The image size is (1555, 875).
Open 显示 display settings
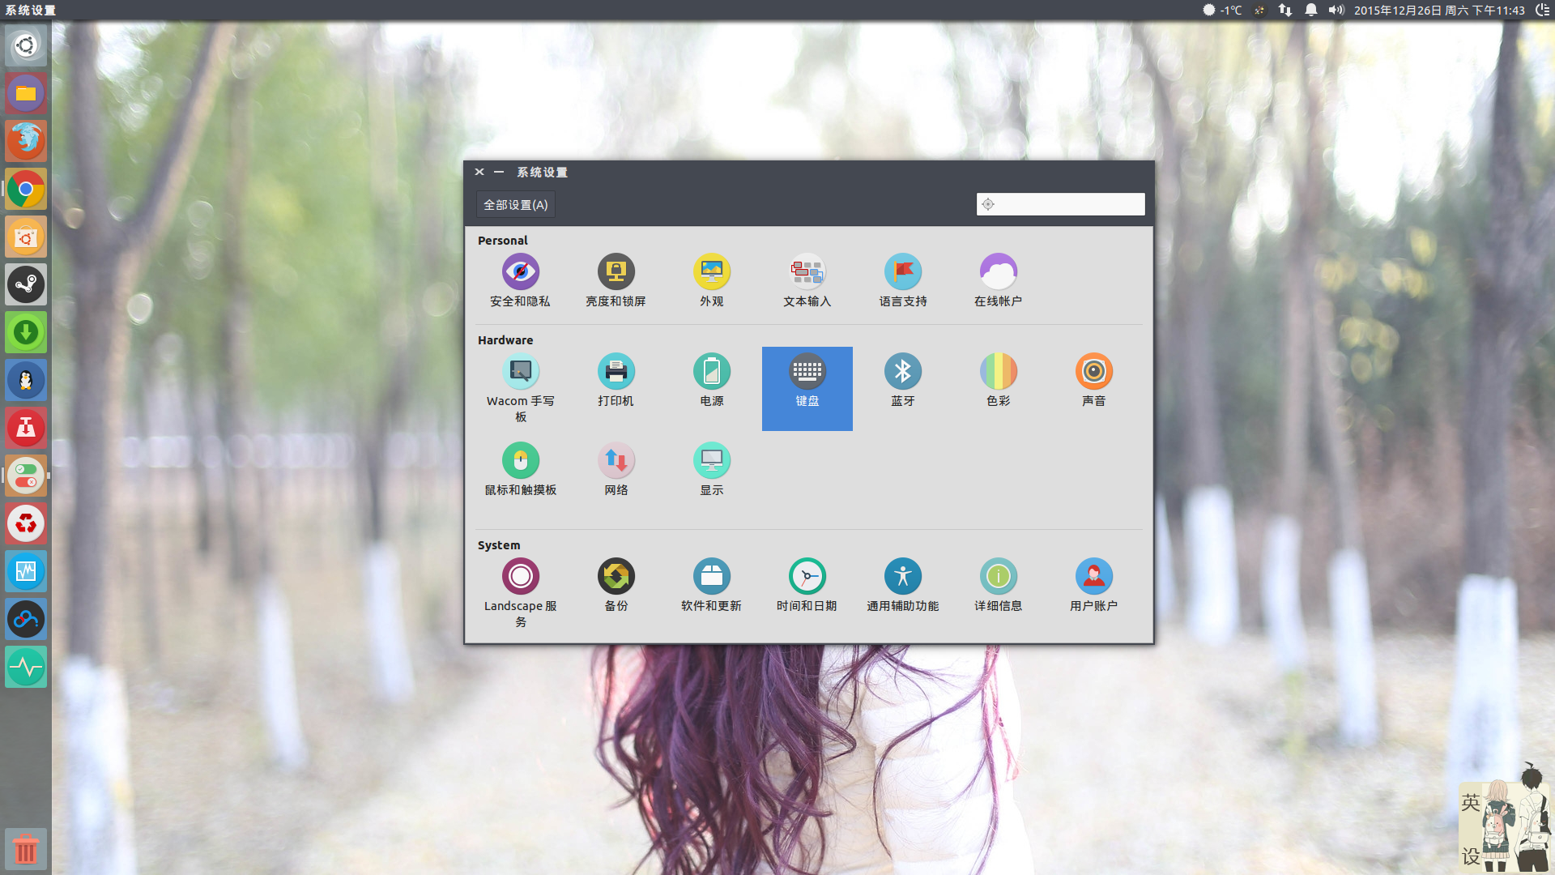point(712,469)
